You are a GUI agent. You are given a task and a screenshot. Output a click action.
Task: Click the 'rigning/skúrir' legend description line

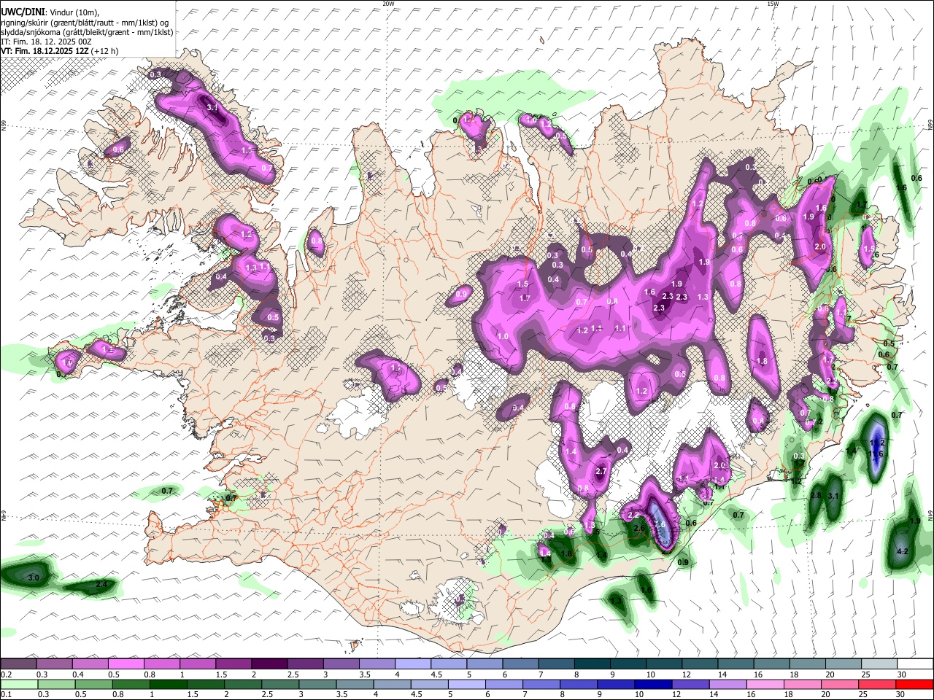tap(85, 23)
